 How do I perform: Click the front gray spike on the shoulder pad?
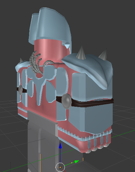pos(81,53)
